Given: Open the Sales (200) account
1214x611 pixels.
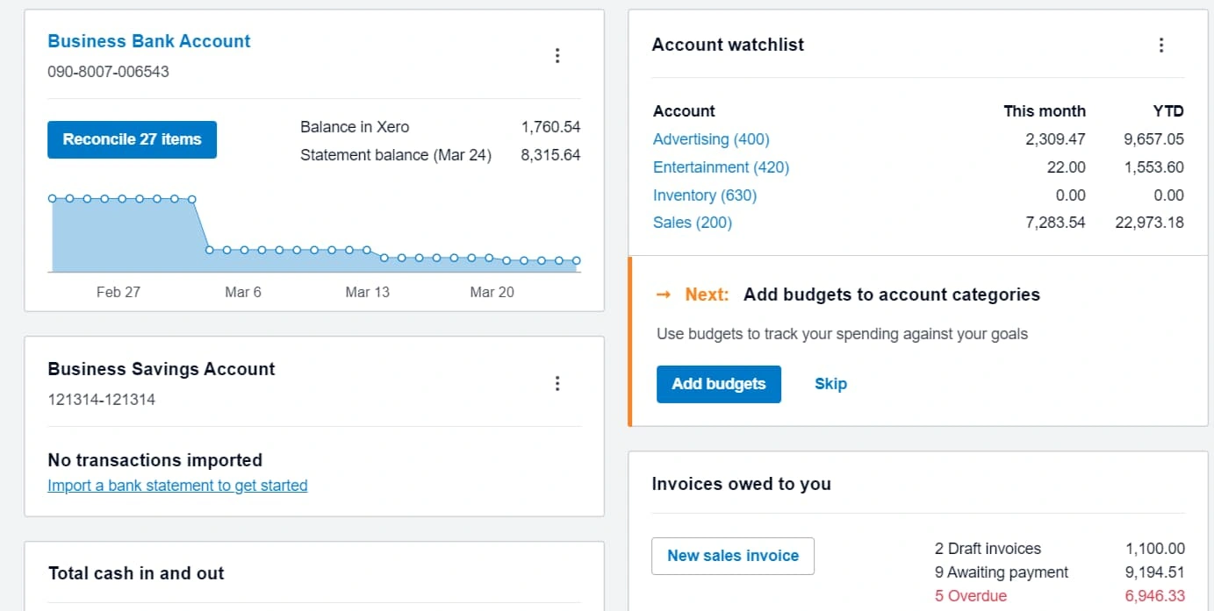Looking at the screenshot, I should 693,223.
